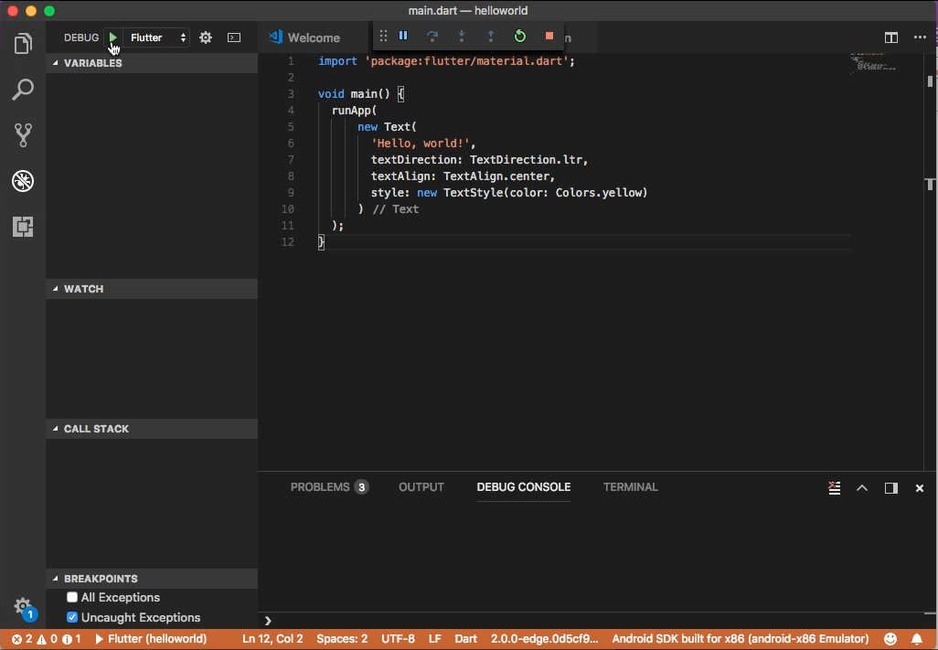Open the Debug view in activity bar
This screenshot has width=938, height=650.
pos(23,181)
